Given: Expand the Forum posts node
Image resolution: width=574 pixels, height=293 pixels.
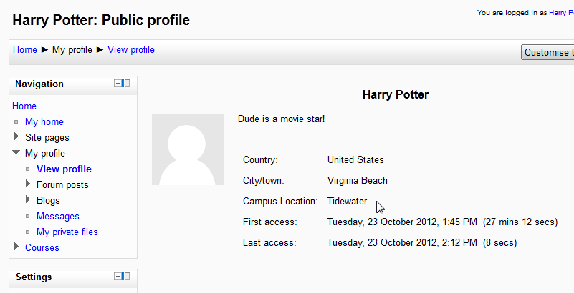Looking at the screenshot, I should 28,184.
